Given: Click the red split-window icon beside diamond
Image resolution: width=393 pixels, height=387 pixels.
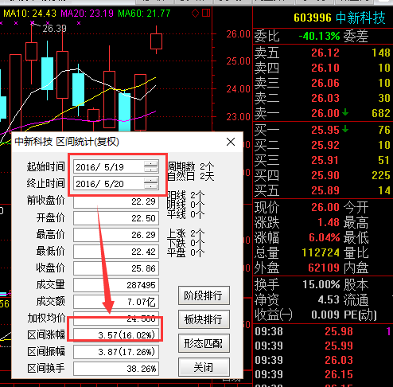Looking at the screenshot, I should [206, 13].
